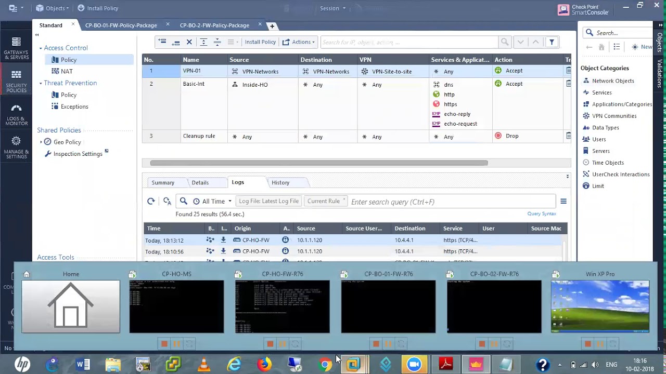Jump to next search match arrow

(x=520, y=42)
